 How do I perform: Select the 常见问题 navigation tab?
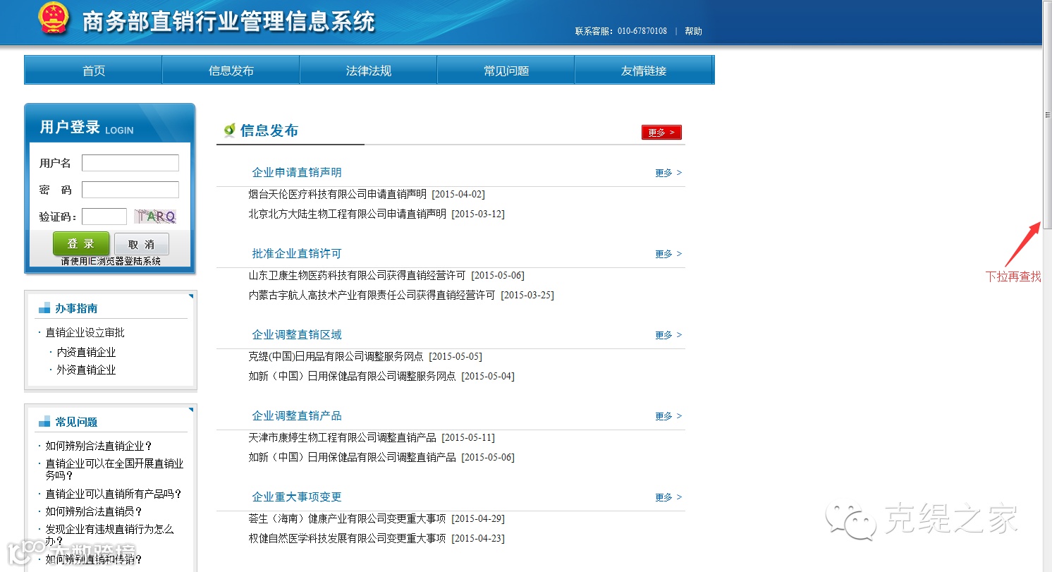(506, 71)
